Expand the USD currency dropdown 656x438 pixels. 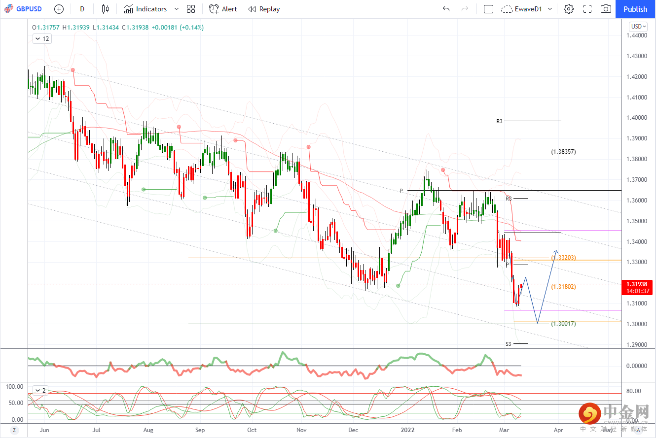pyautogui.click(x=638, y=27)
